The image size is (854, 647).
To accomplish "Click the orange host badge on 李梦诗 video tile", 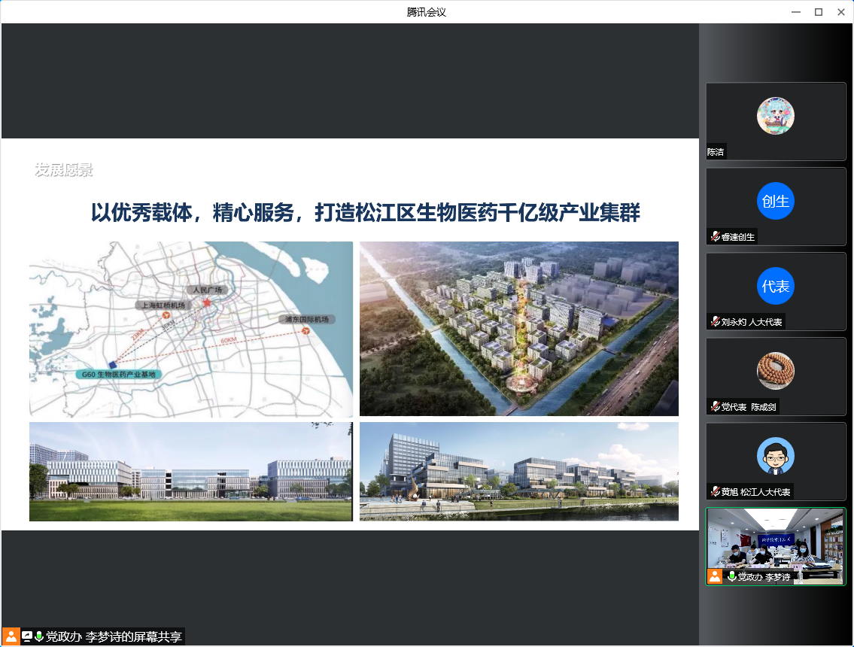I will pyautogui.click(x=714, y=576).
